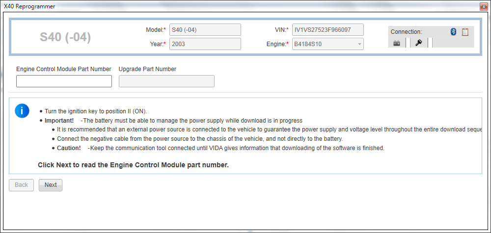Open the clipboard log icon
This screenshot has width=491, height=233.
pyautogui.click(x=465, y=31)
